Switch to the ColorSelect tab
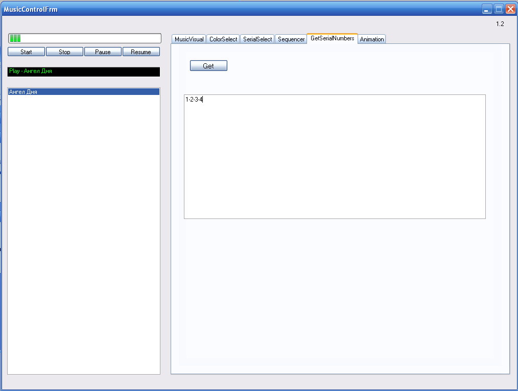This screenshot has height=391, width=518. pos(223,39)
